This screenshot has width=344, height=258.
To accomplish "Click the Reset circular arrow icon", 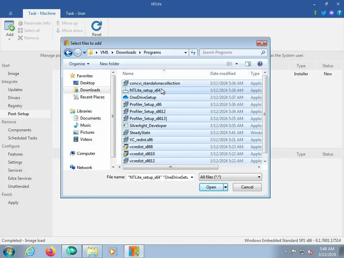I will click(x=96, y=26).
